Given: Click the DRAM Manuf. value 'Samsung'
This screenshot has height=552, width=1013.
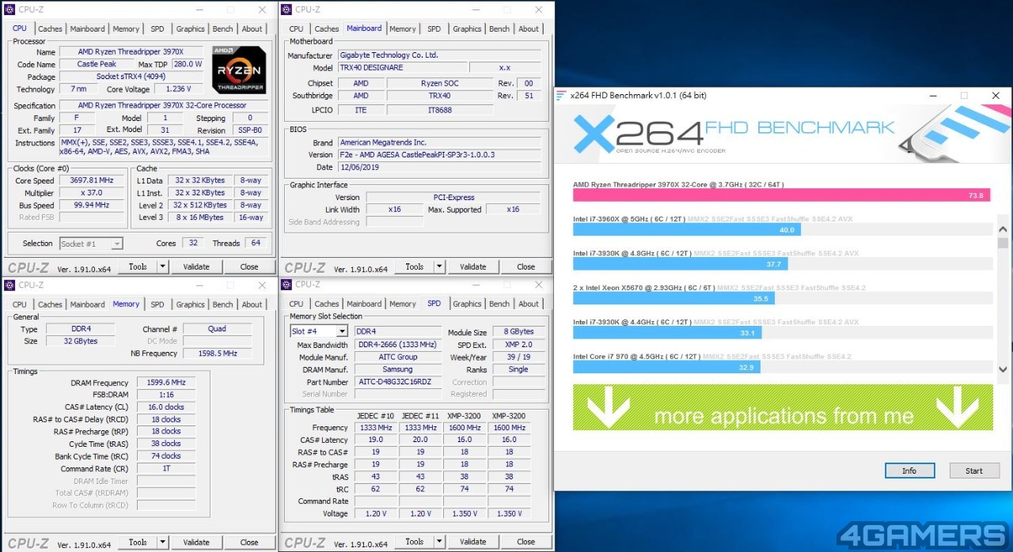Looking at the screenshot, I should [398, 369].
